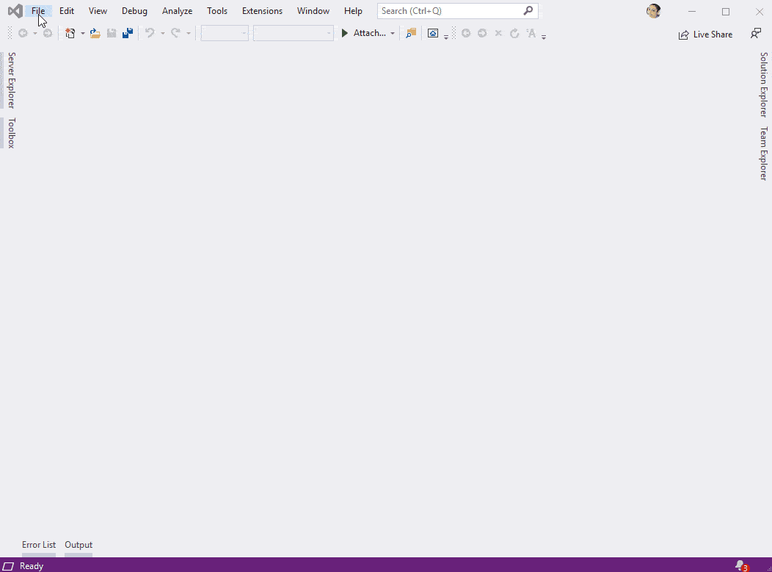Open the Redo history dropdown arrow
The image size is (772, 572).
(x=189, y=33)
